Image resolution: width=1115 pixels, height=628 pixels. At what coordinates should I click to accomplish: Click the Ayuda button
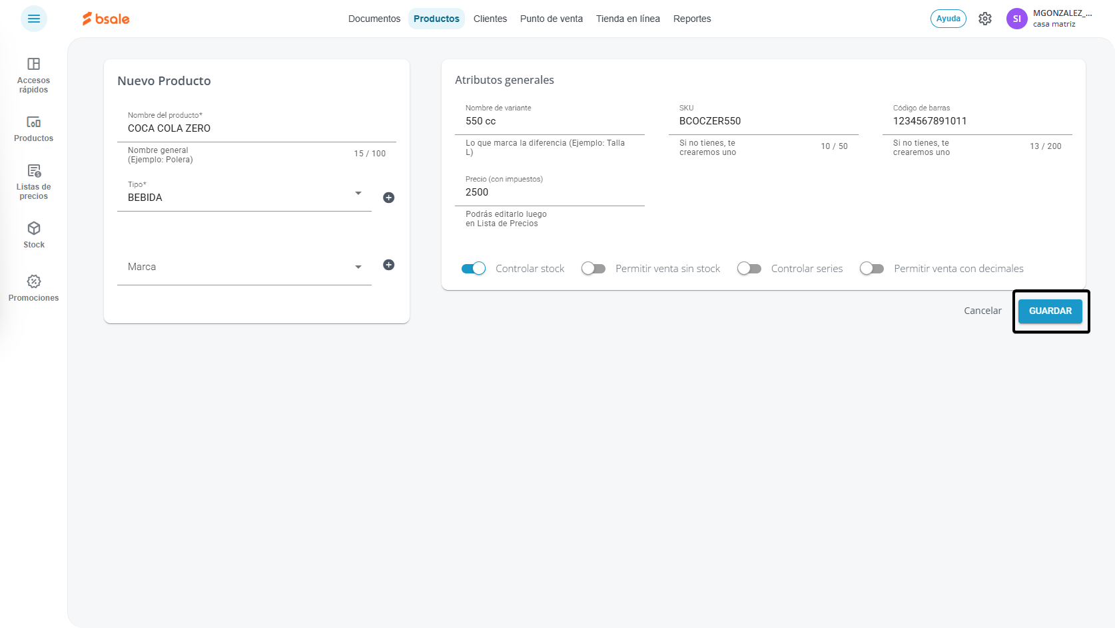[948, 19]
